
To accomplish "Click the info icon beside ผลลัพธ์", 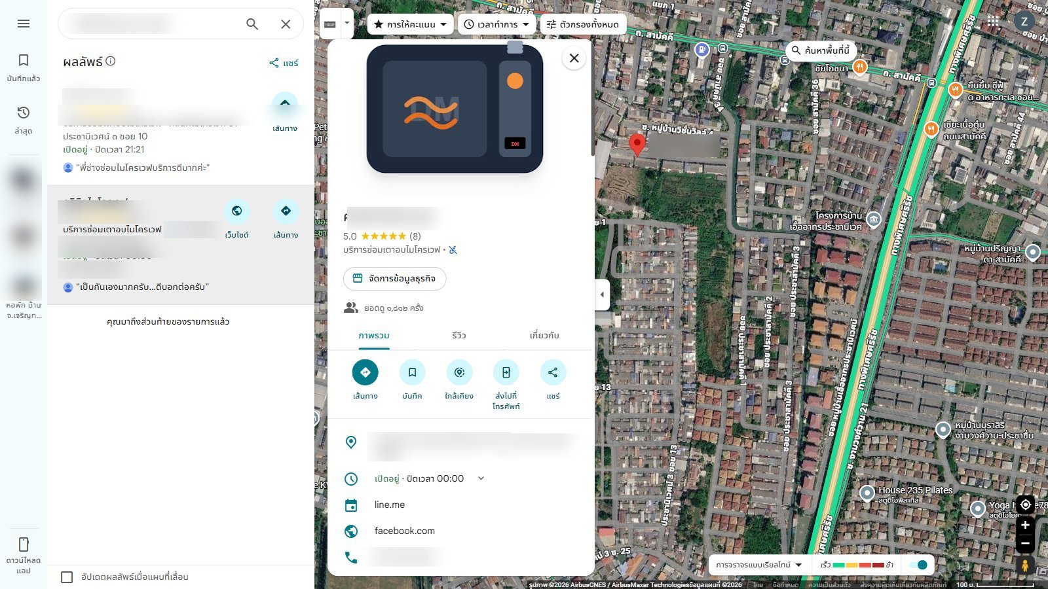I will tap(111, 61).
